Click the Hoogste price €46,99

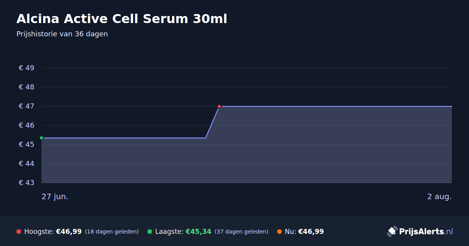point(69,232)
